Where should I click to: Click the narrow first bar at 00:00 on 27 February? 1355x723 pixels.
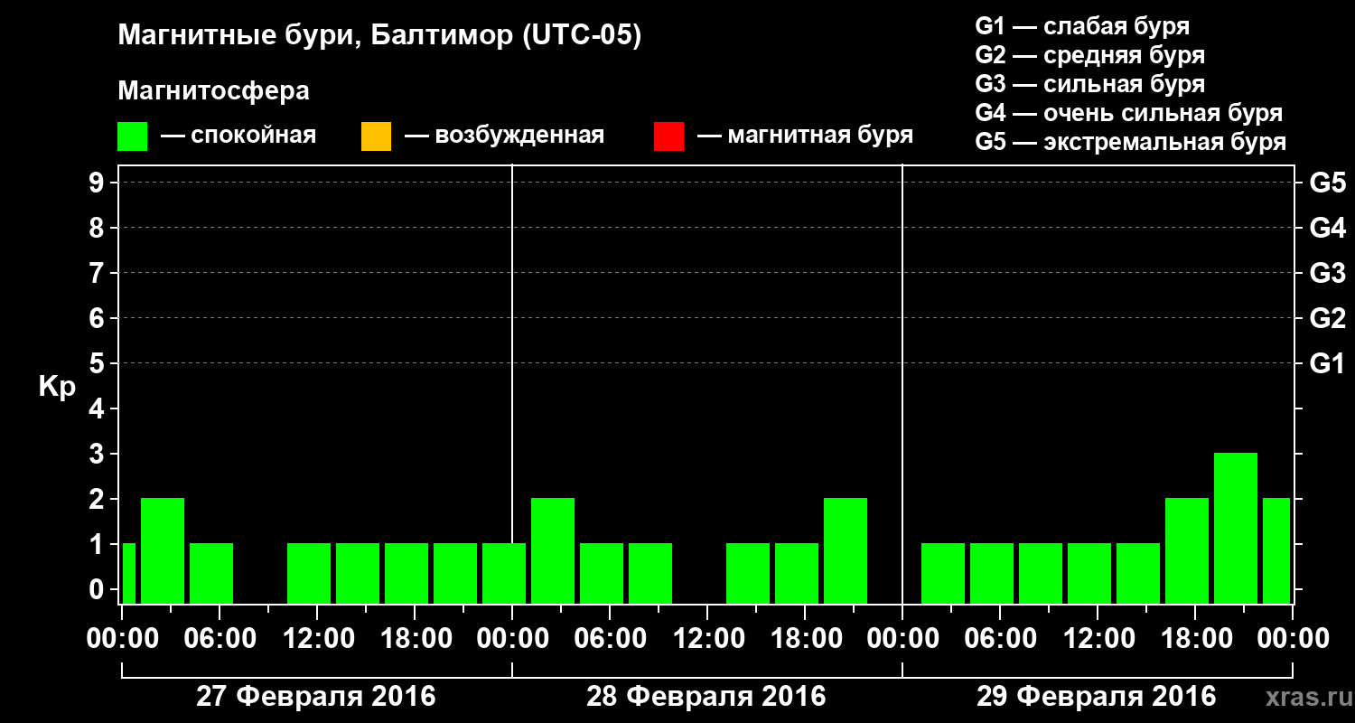pyautogui.click(x=128, y=573)
